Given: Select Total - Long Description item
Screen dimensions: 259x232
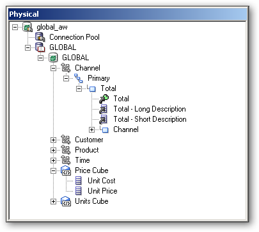Looking at the screenshot, I should point(150,109).
